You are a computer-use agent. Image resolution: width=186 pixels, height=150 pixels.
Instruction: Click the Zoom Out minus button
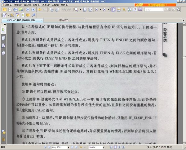[x=97, y=10]
